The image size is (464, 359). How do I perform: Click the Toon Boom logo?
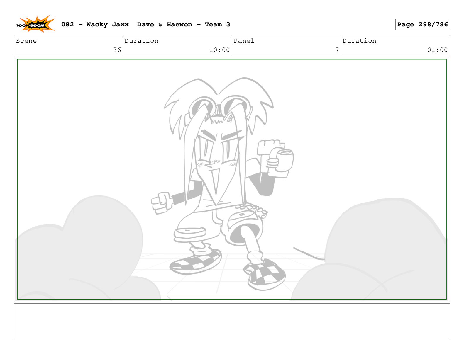pyautogui.click(x=35, y=24)
